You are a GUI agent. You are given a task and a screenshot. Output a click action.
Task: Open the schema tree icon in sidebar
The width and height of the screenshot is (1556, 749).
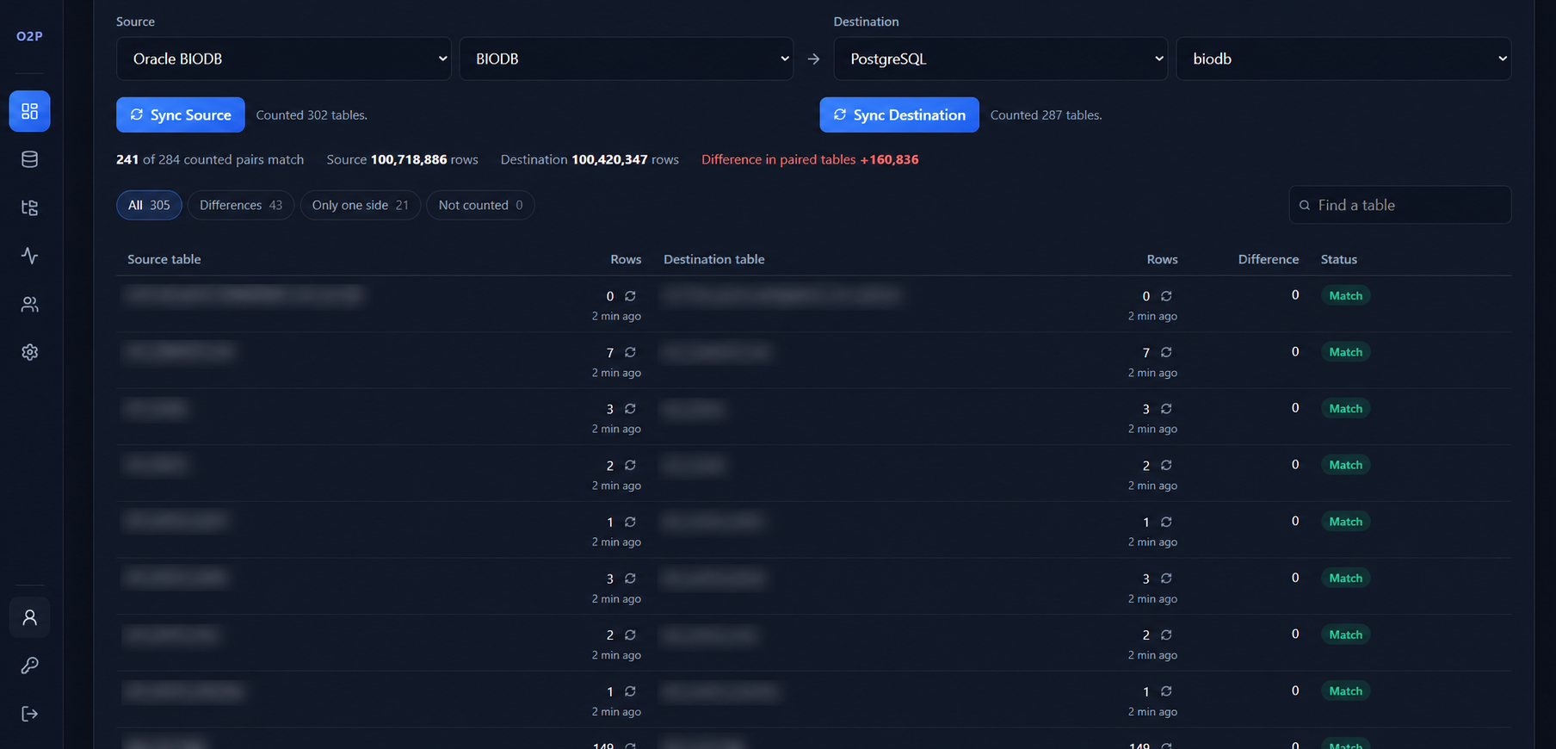(29, 207)
